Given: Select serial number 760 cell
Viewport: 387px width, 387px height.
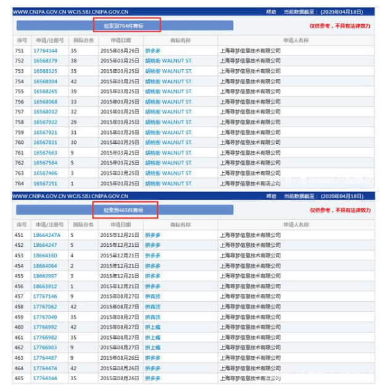Looking at the screenshot, I should pos(20,143).
